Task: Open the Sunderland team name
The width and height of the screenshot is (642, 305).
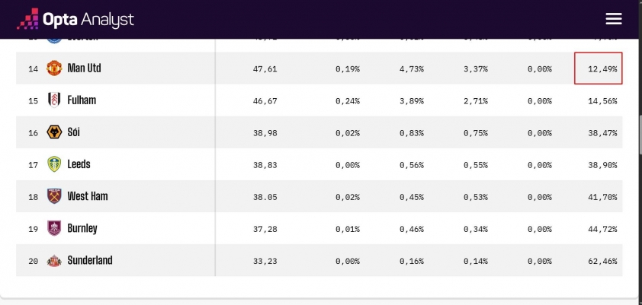Action: (90, 260)
